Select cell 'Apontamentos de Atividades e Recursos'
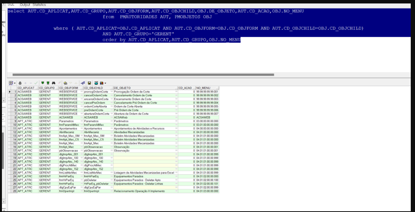This screenshot has width=415, height=212. click(x=146, y=128)
